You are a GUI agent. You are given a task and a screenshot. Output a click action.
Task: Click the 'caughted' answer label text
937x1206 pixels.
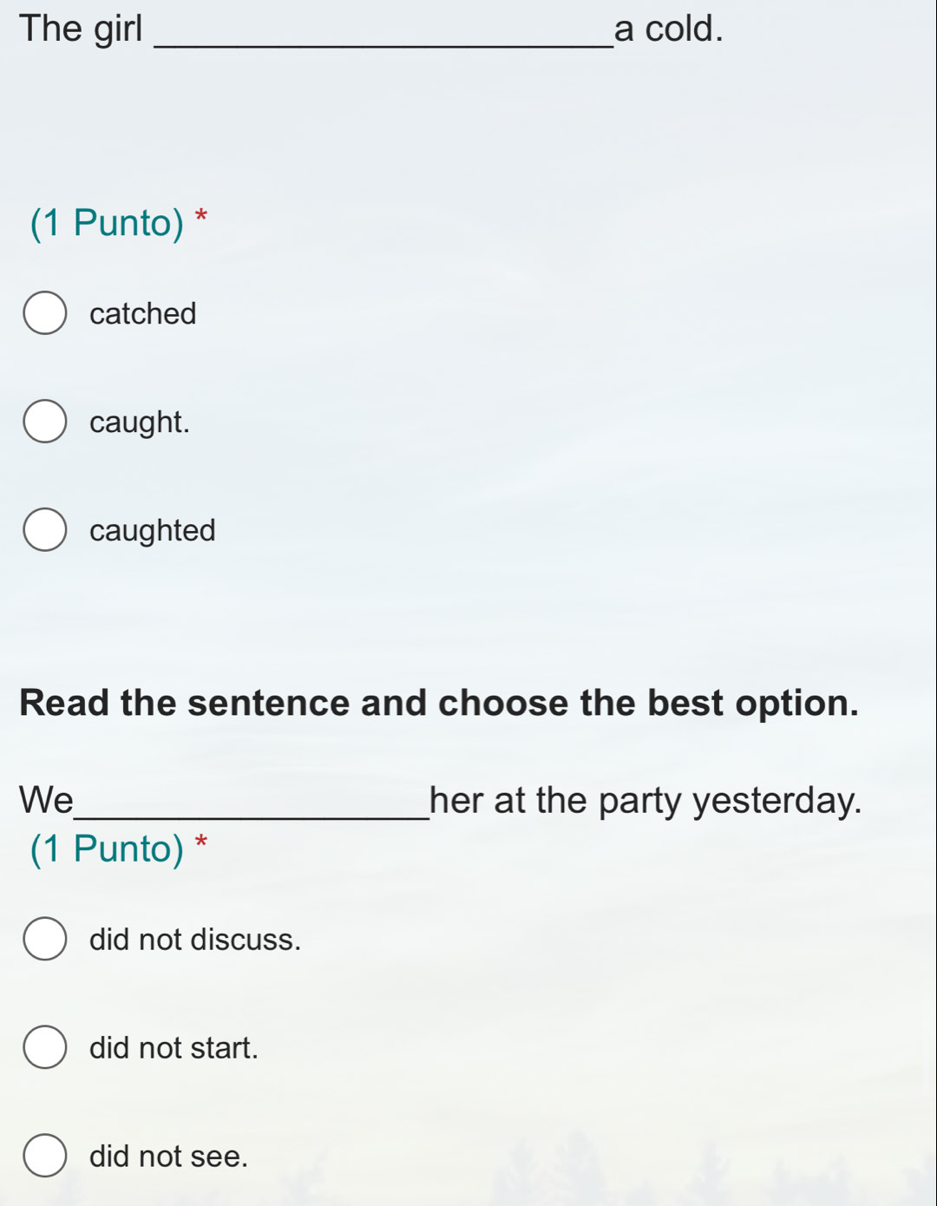[153, 531]
